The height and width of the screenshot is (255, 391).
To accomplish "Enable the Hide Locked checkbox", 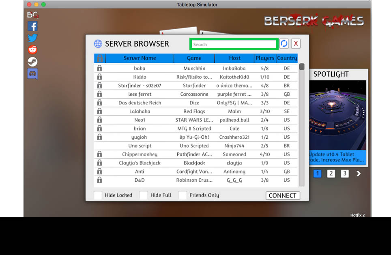I will pos(98,195).
